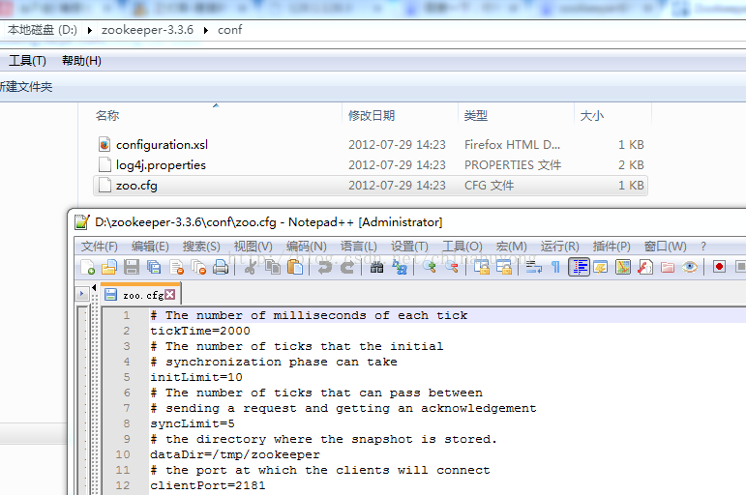
Task: Open the 宏(M) menu
Action: click(x=511, y=247)
